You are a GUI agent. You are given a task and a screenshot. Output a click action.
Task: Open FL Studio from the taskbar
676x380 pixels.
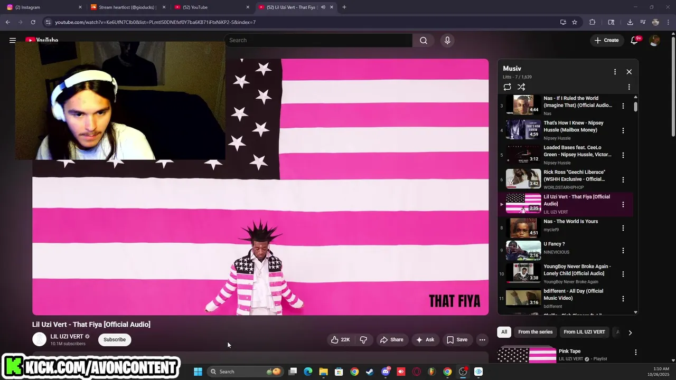point(431,372)
